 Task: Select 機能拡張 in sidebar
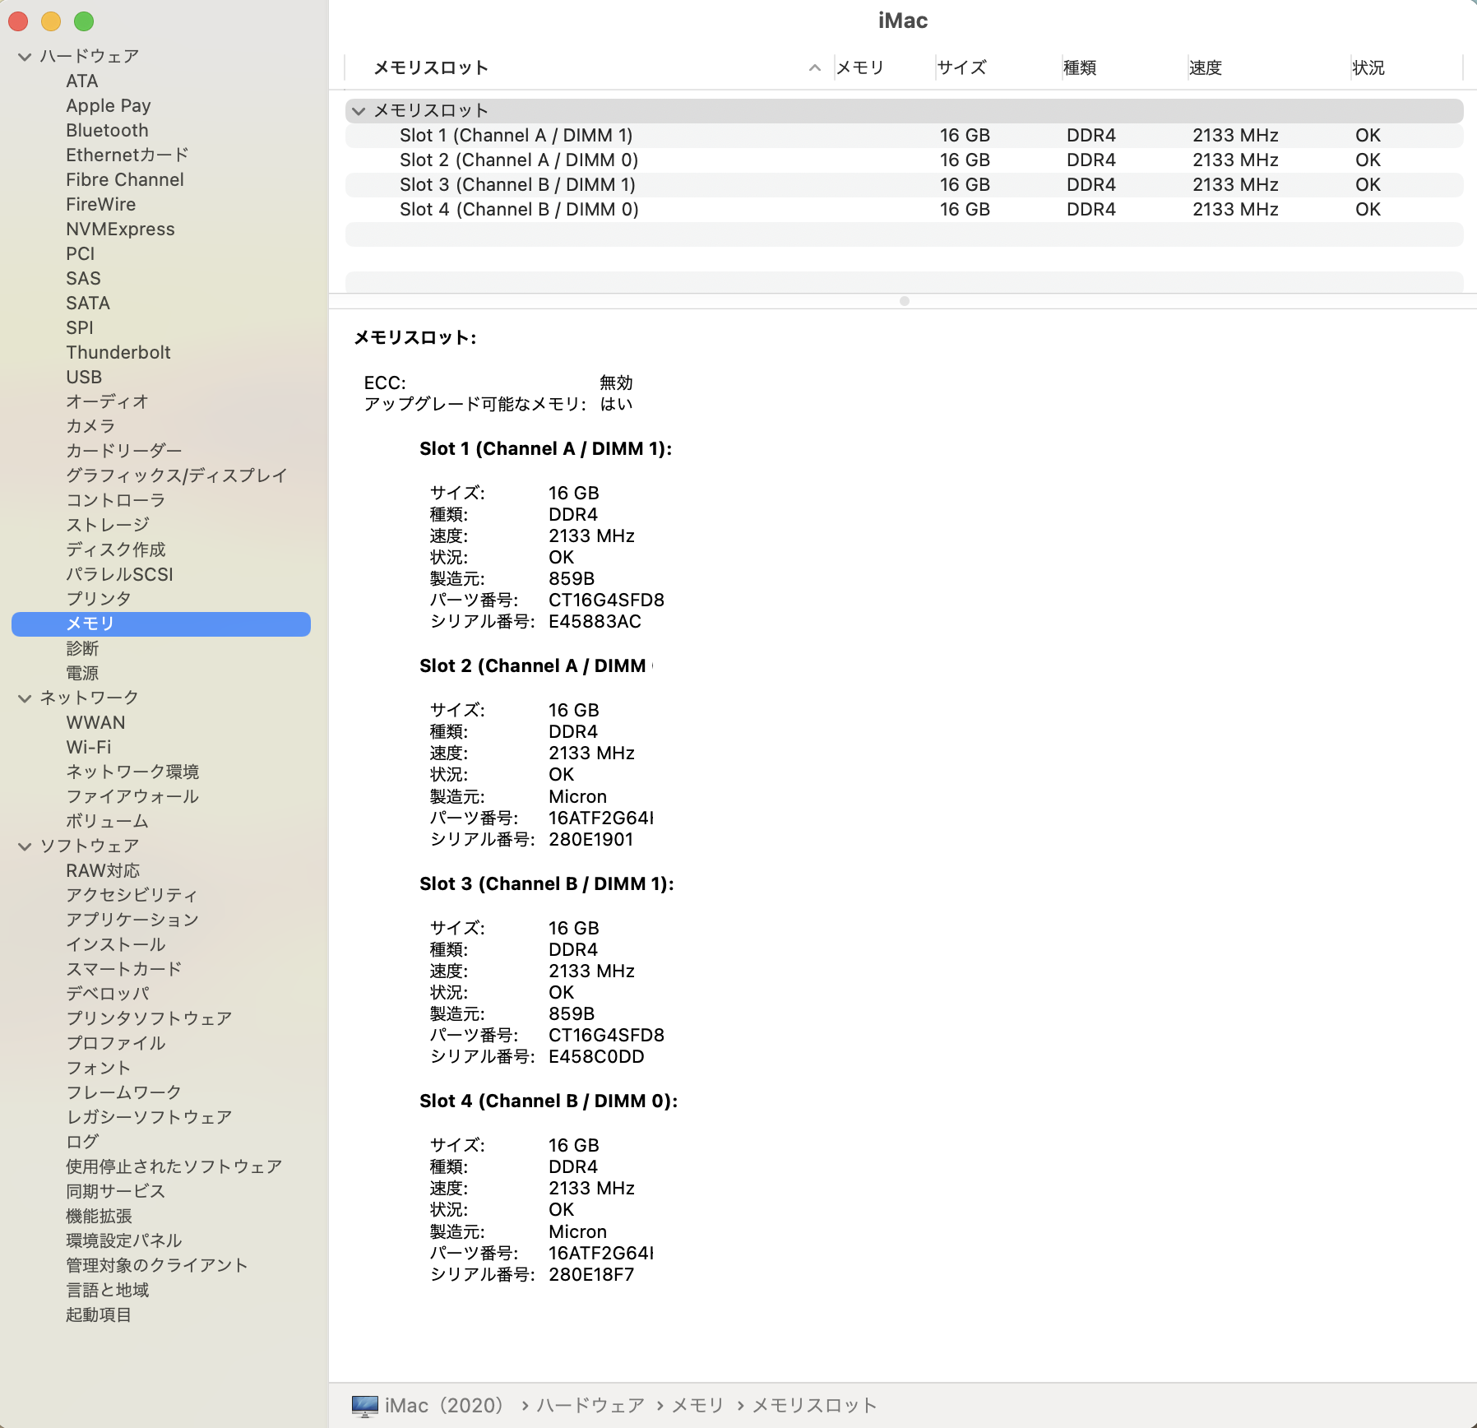99,1216
